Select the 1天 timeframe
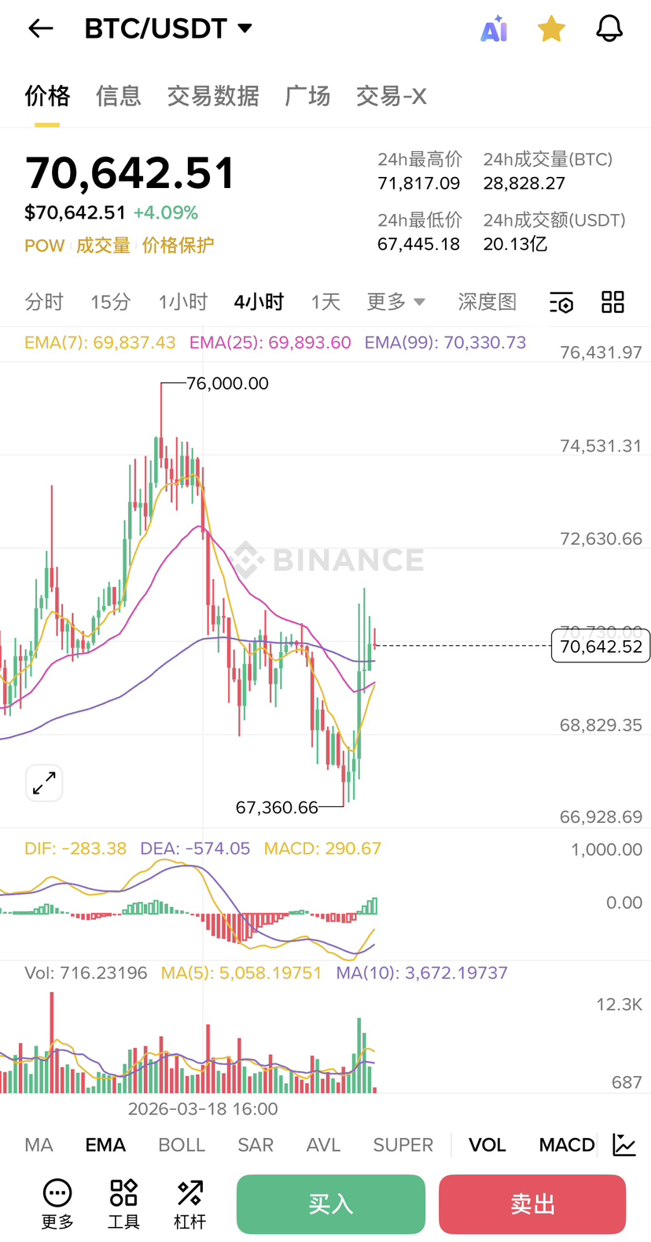651x1242 pixels. pos(325,302)
